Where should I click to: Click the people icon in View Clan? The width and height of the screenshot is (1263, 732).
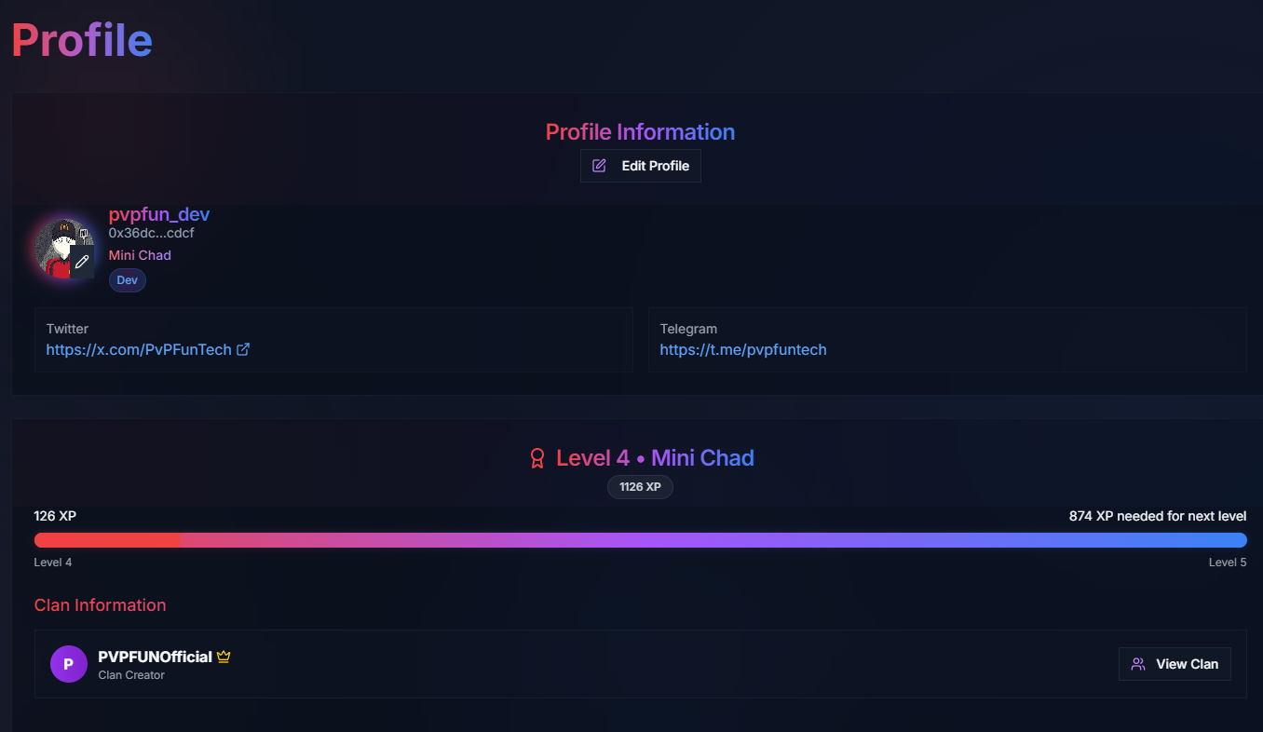coord(1138,664)
